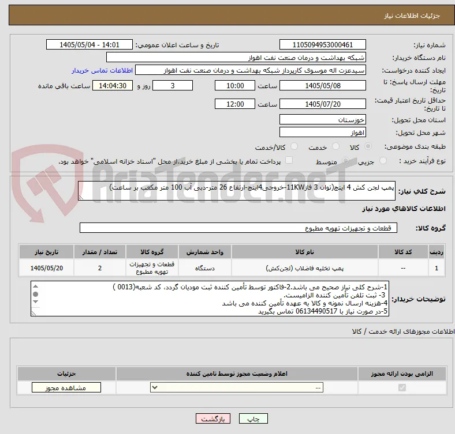Click the buyer organization name field
The height and width of the screenshot is (434, 455).
click(x=236, y=58)
